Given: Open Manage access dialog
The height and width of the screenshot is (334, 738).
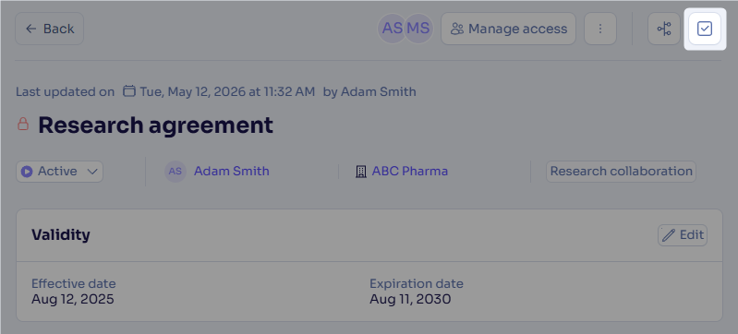Looking at the screenshot, I should coord(508,29).
